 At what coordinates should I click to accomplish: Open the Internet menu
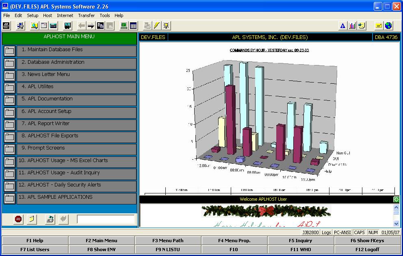(x=65, y=15)
